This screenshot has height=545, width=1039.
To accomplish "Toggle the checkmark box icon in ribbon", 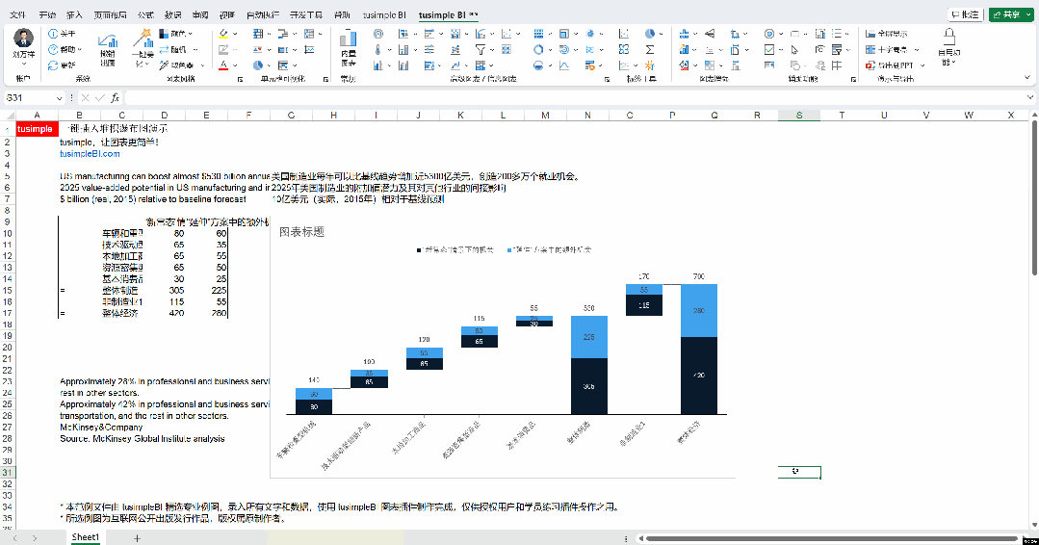I will 769,49.
